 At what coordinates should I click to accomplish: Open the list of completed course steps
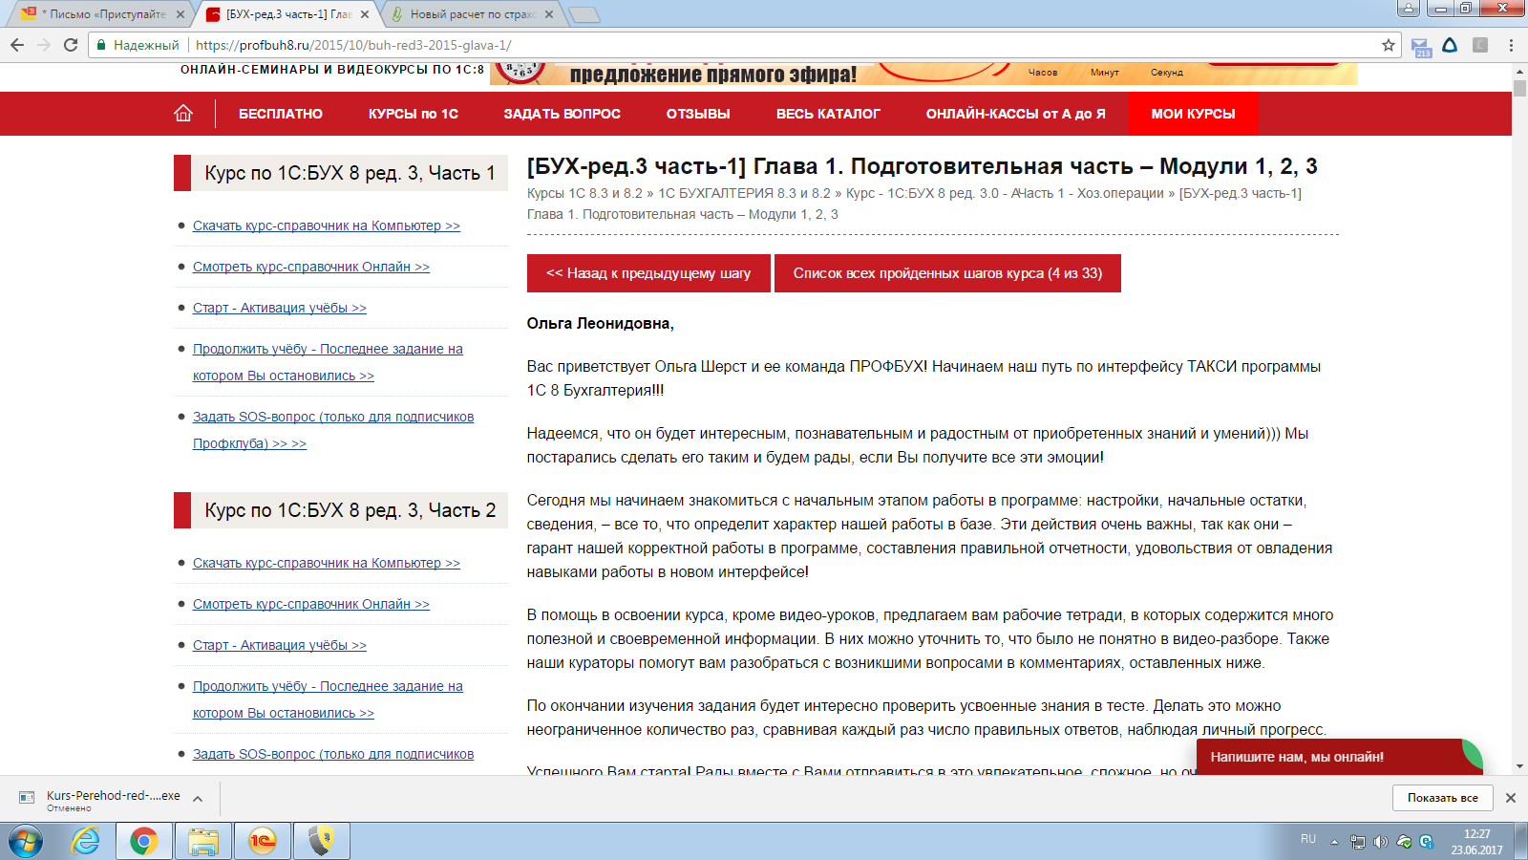coord(946,273)
